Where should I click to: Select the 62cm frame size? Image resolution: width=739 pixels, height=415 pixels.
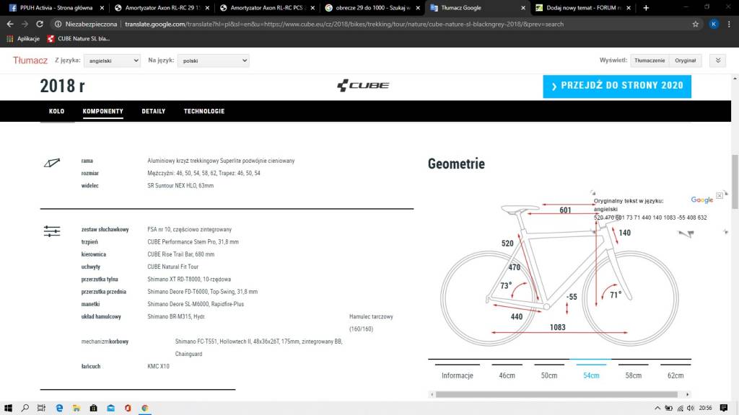point(675,375)
